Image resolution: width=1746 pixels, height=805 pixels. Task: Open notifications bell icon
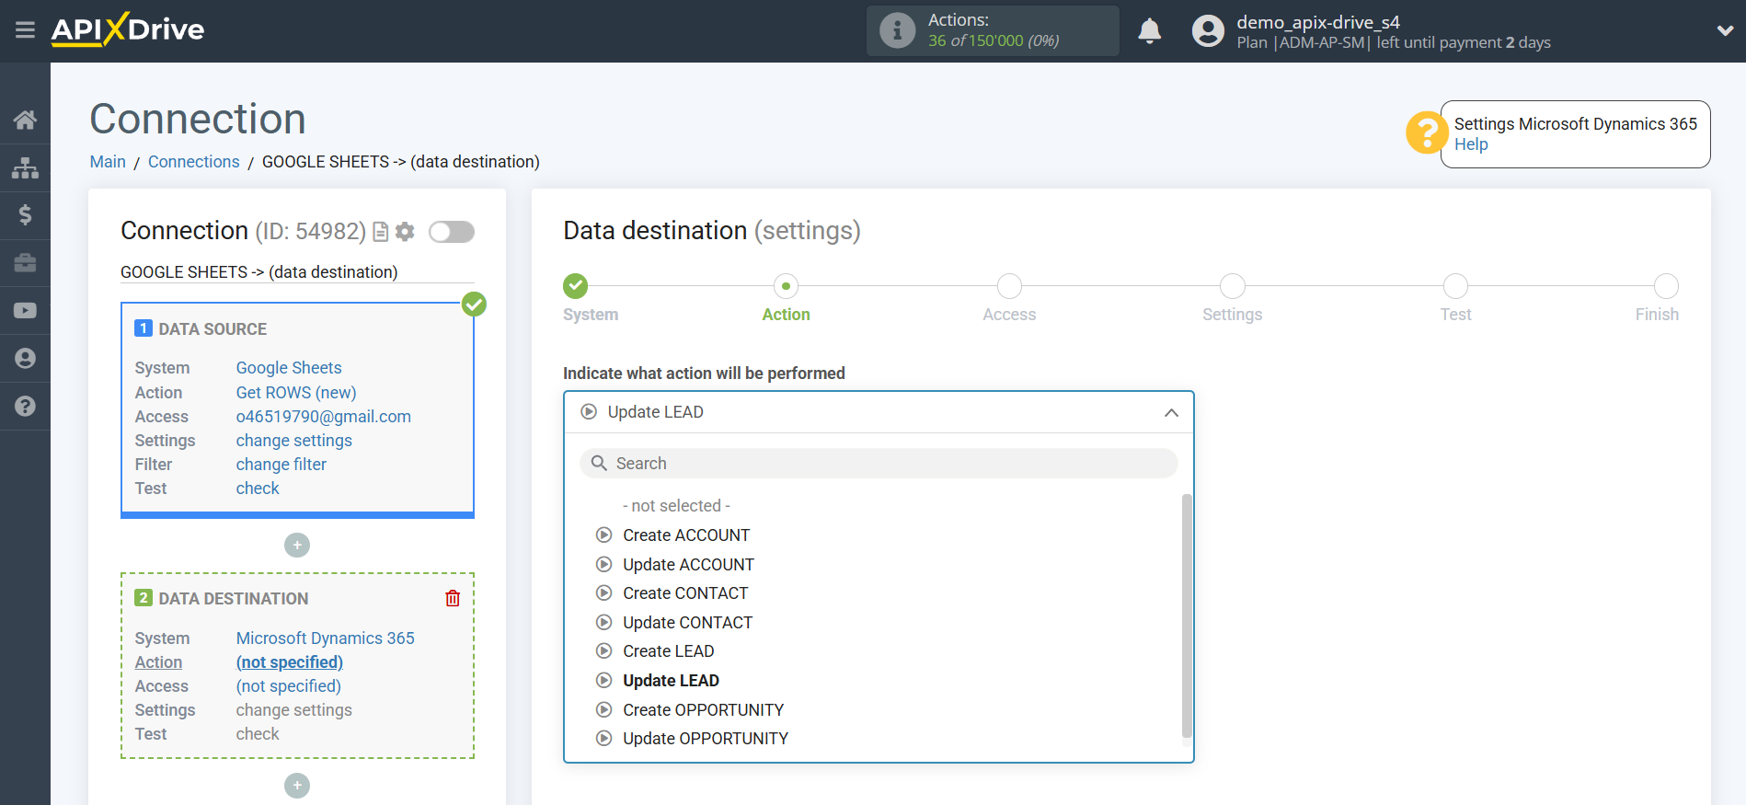point(1149,31)
